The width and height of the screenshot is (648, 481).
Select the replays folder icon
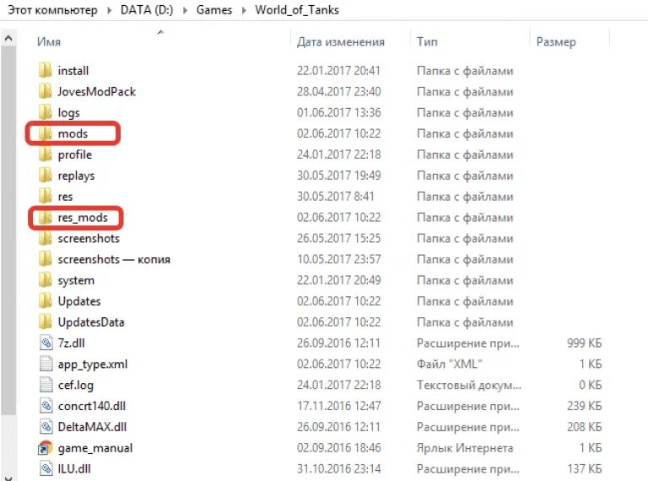pos(45,176)
